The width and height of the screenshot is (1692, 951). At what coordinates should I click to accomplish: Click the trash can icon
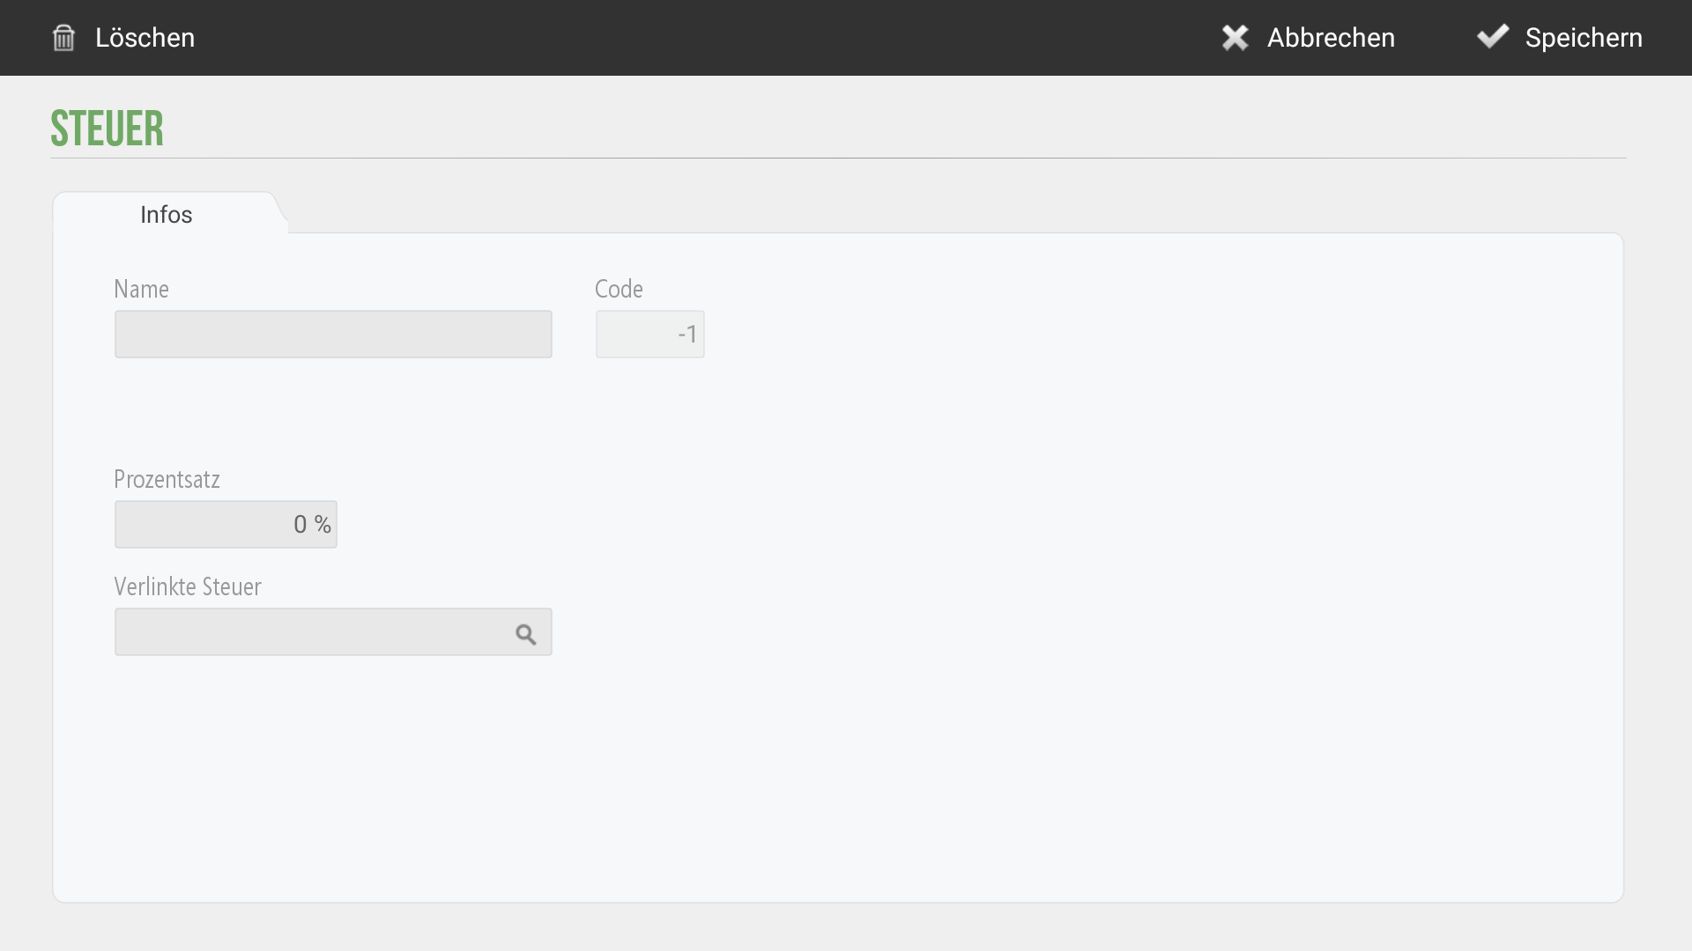pos(63,38)
